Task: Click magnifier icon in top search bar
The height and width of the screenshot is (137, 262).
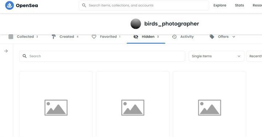Action: [x=84, y=5]
